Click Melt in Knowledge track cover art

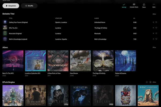pyautogui.click(x=5, y=39)
